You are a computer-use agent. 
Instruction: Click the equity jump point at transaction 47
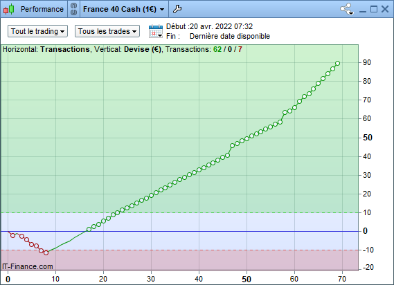pos(232,146)
